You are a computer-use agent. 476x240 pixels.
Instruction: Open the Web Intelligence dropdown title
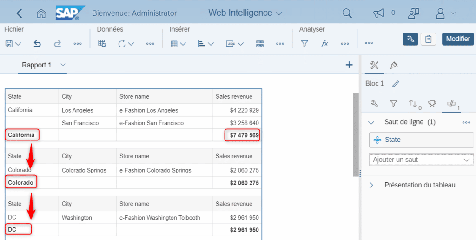pos(245,13)
